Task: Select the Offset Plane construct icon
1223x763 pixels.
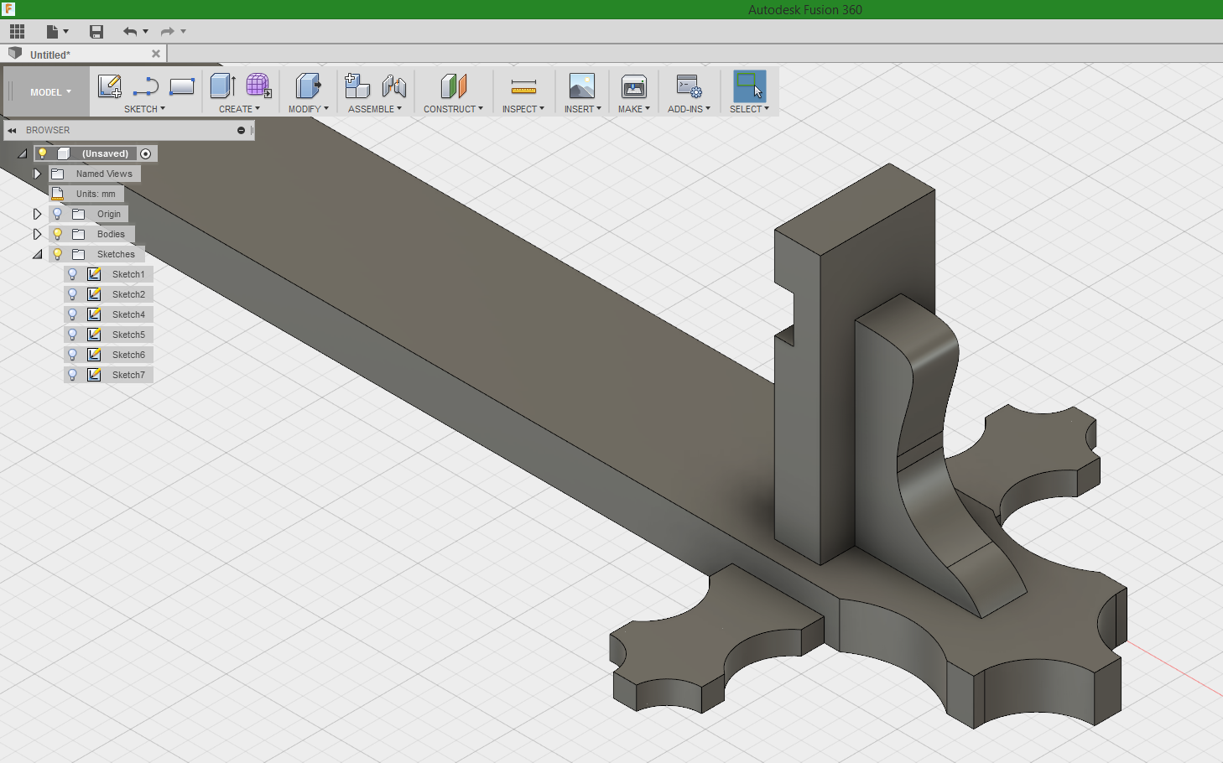Action: tap(454, 86)
